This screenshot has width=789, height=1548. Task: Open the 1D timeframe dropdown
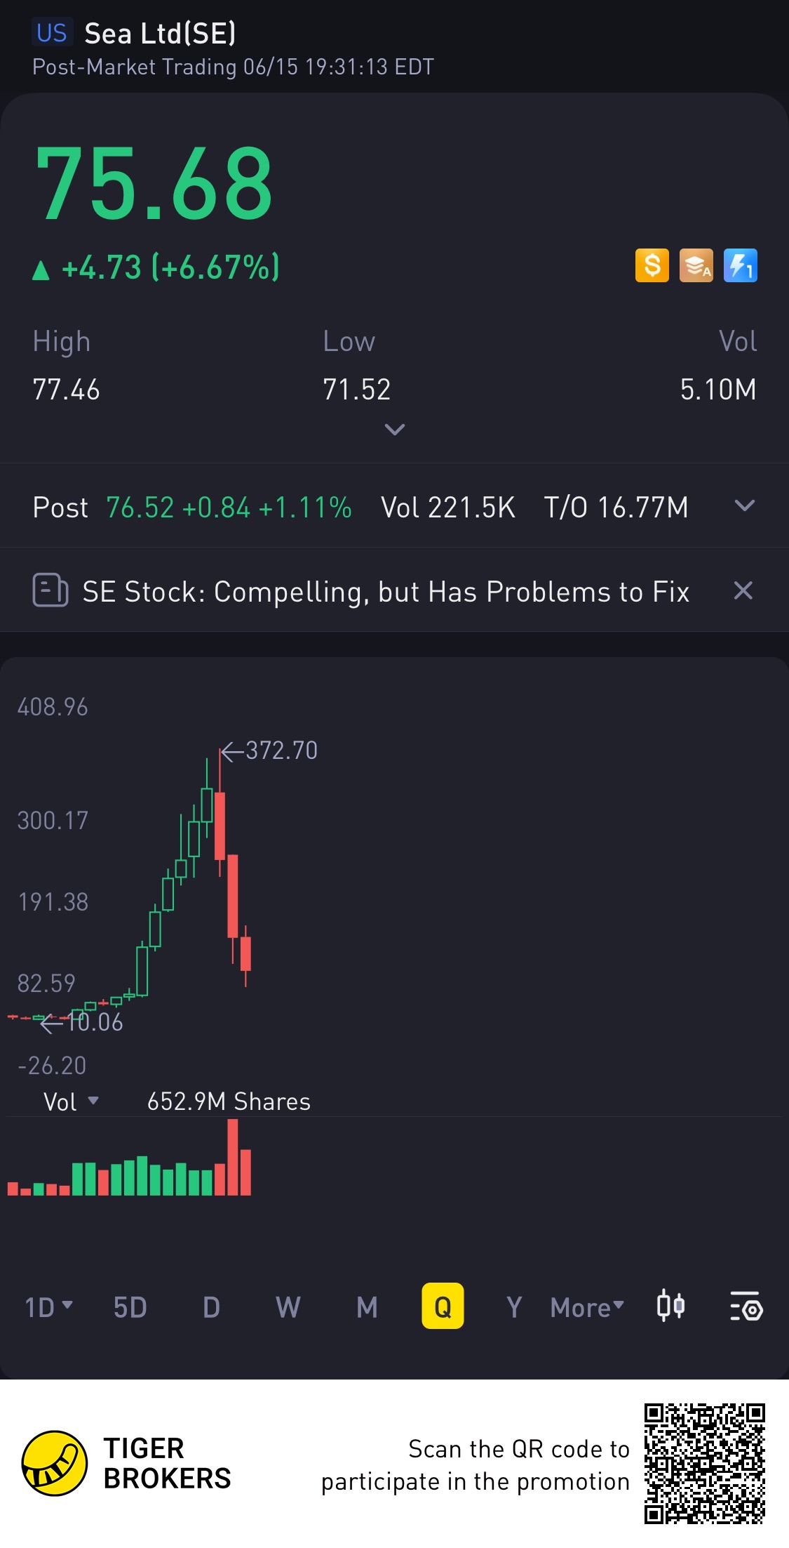coord(48,1307)
